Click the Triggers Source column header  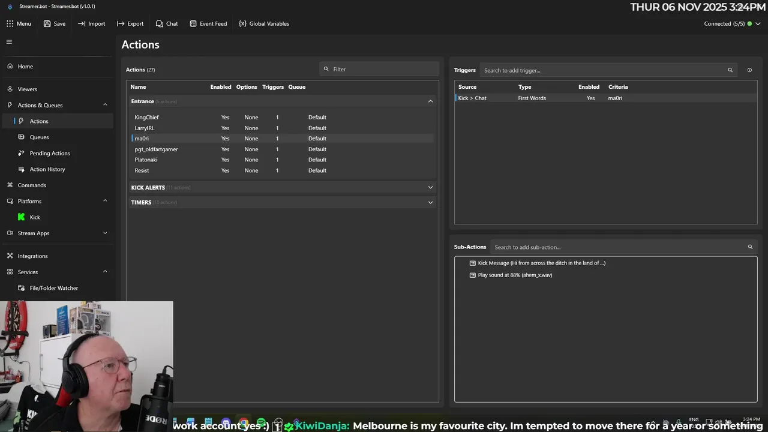point(467,87)
